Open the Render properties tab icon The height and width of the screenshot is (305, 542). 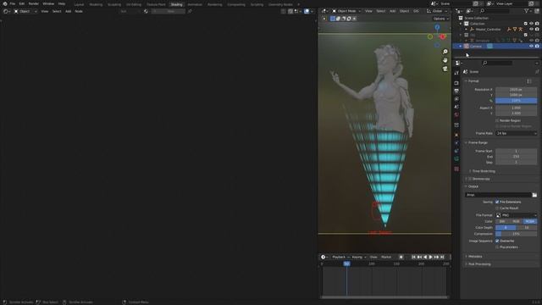click(x=456, y=83)
